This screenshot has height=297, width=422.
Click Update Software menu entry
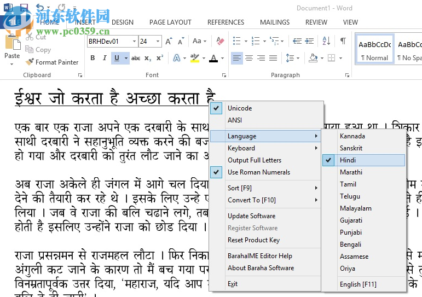click(251, 216)
